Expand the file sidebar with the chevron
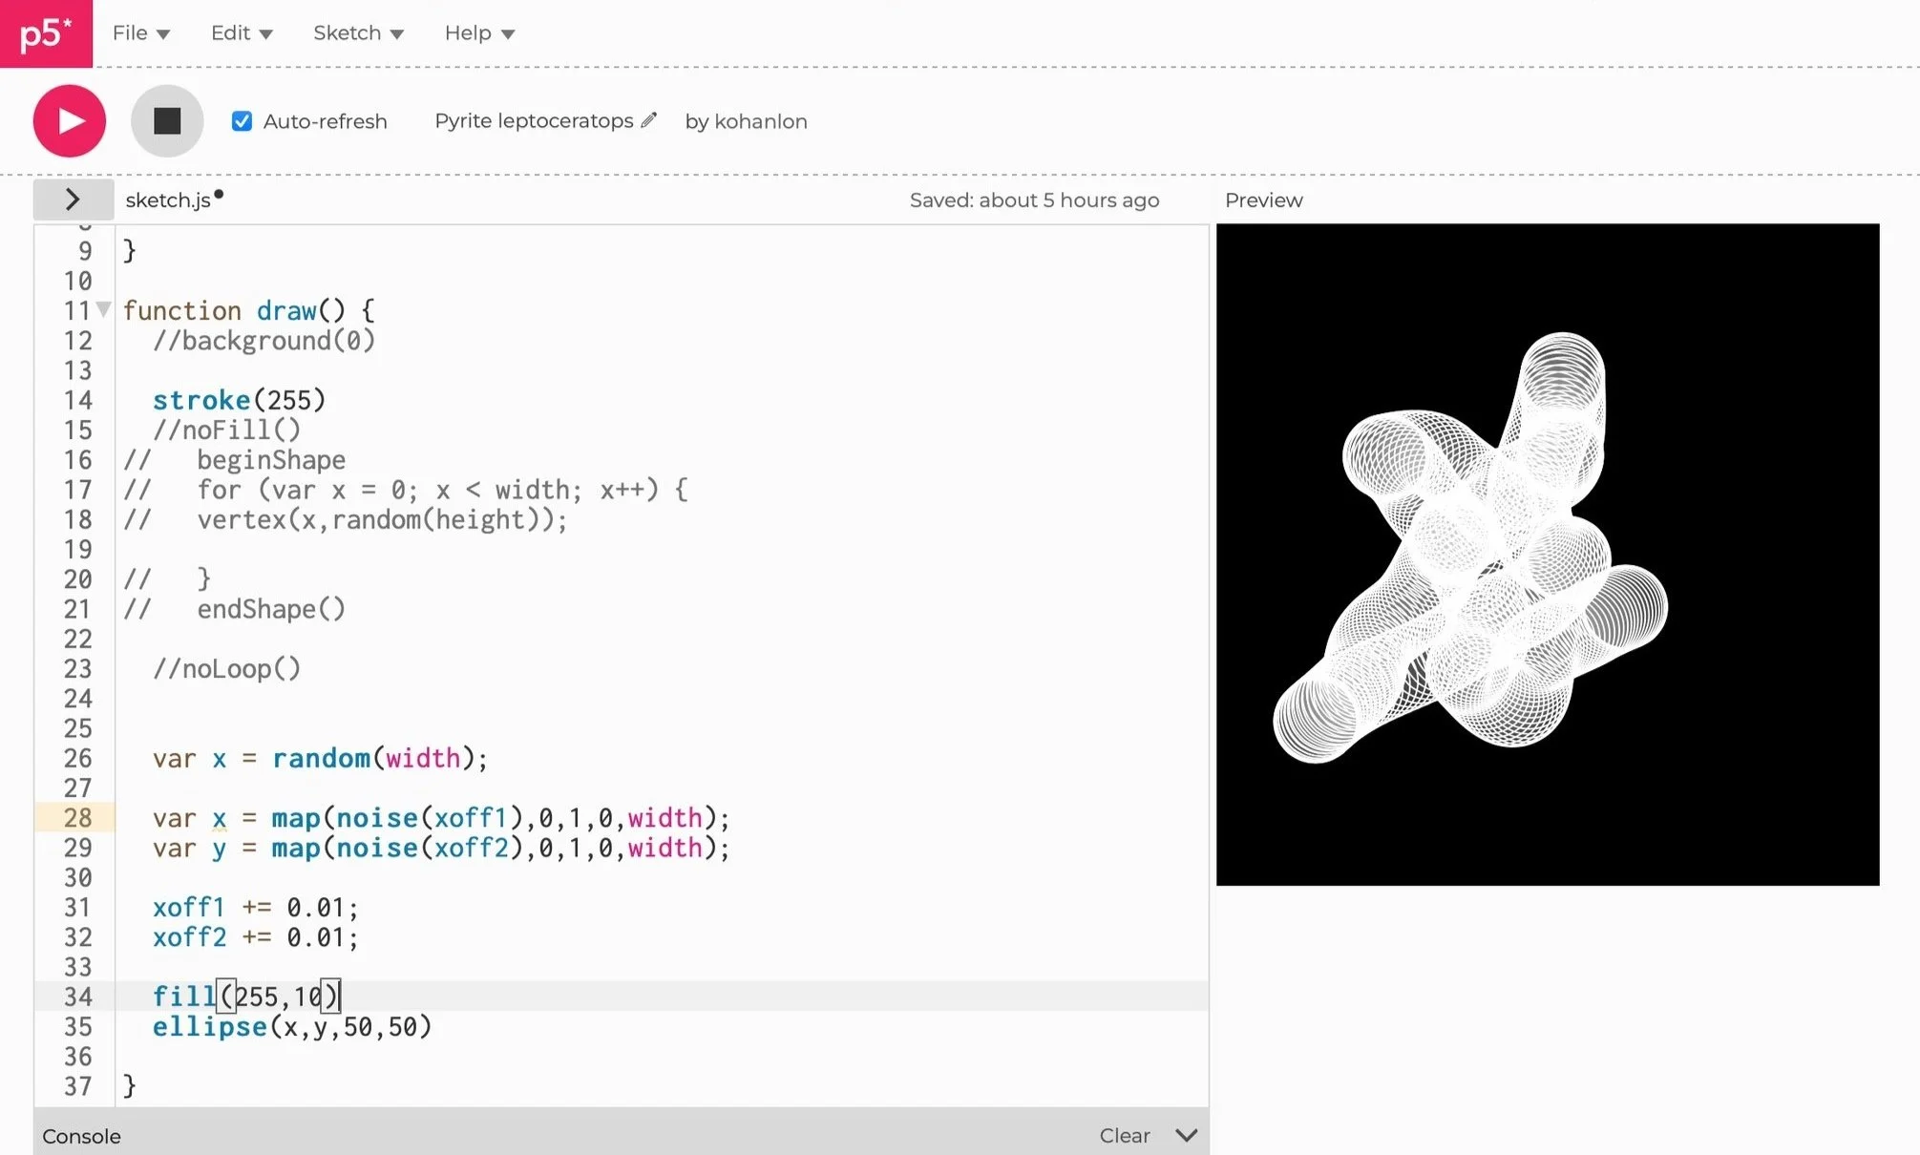The width and height of the screenshot is (1920, 1155). [73, 199]
